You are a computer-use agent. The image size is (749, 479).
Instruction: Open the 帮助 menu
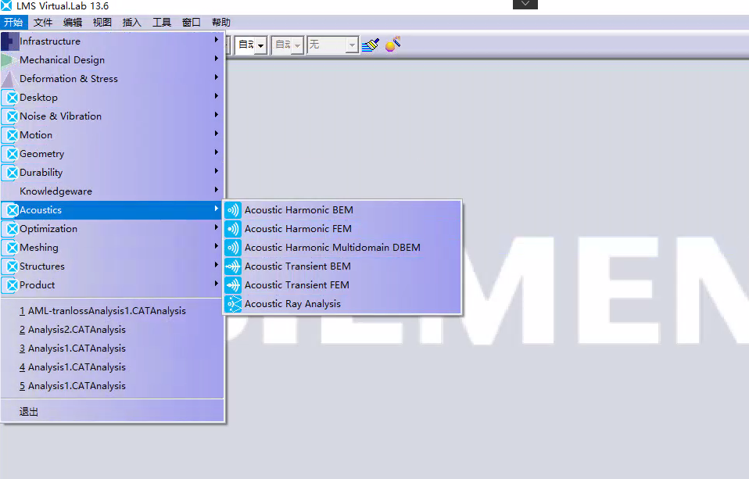(220, 23)
